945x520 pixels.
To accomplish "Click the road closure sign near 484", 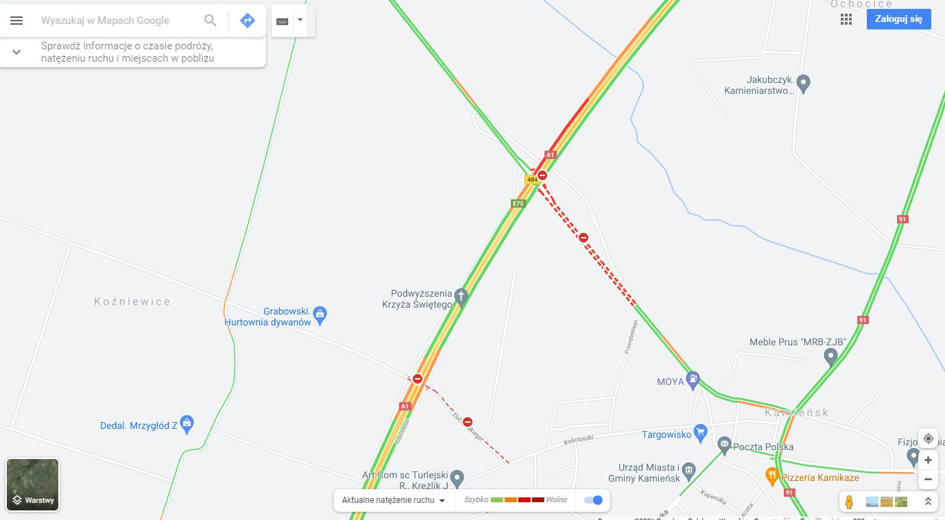I will (542, 175).
